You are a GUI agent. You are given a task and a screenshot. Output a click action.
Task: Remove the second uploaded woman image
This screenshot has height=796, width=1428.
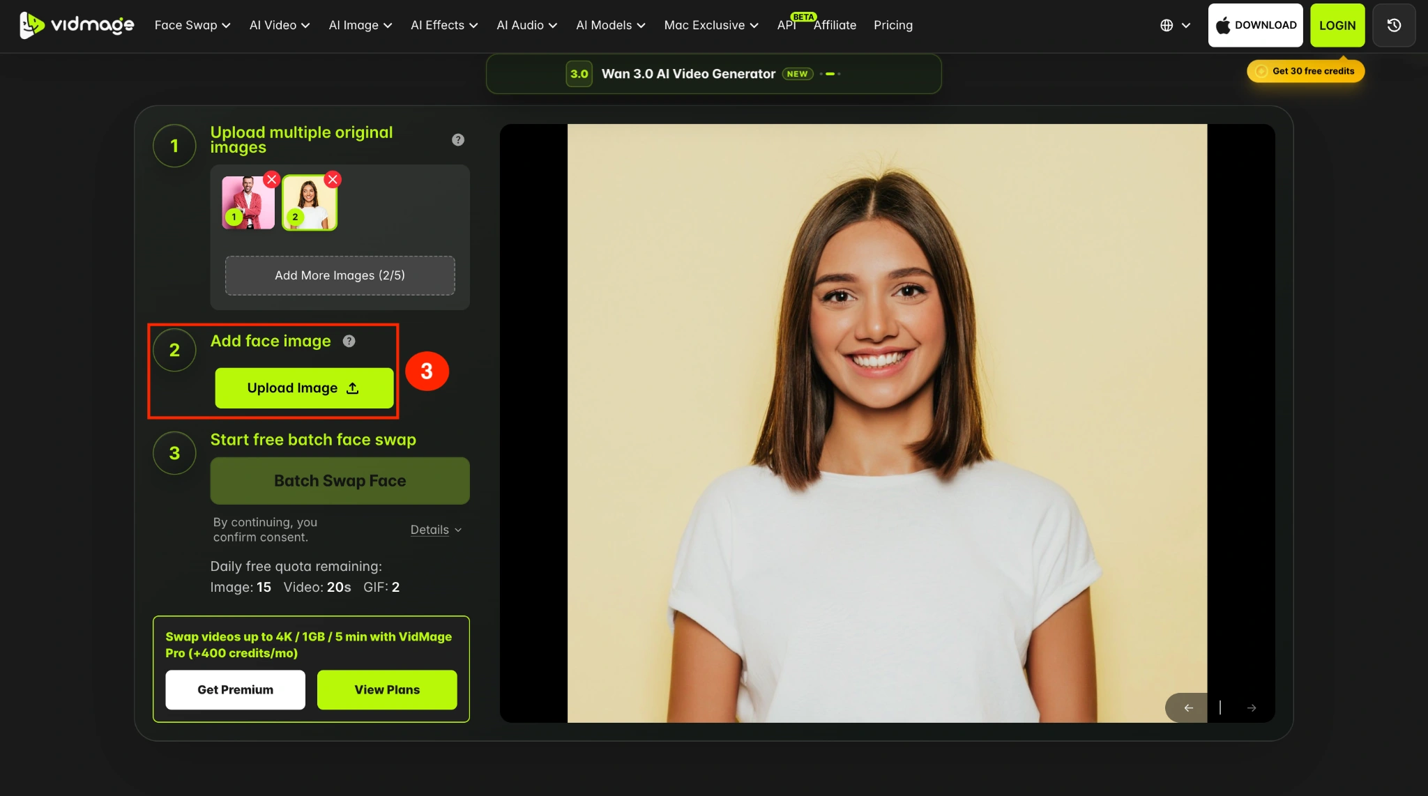click(333, 180)
